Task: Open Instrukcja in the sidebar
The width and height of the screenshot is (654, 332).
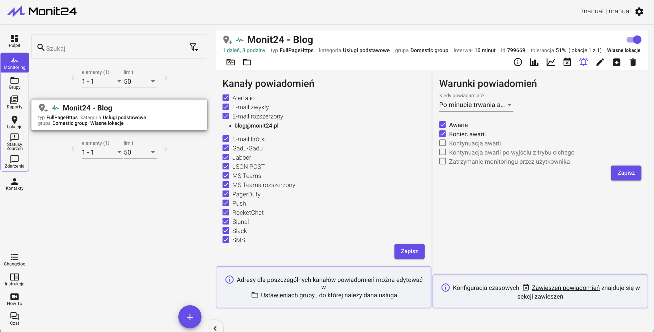Action: point(15,280)
